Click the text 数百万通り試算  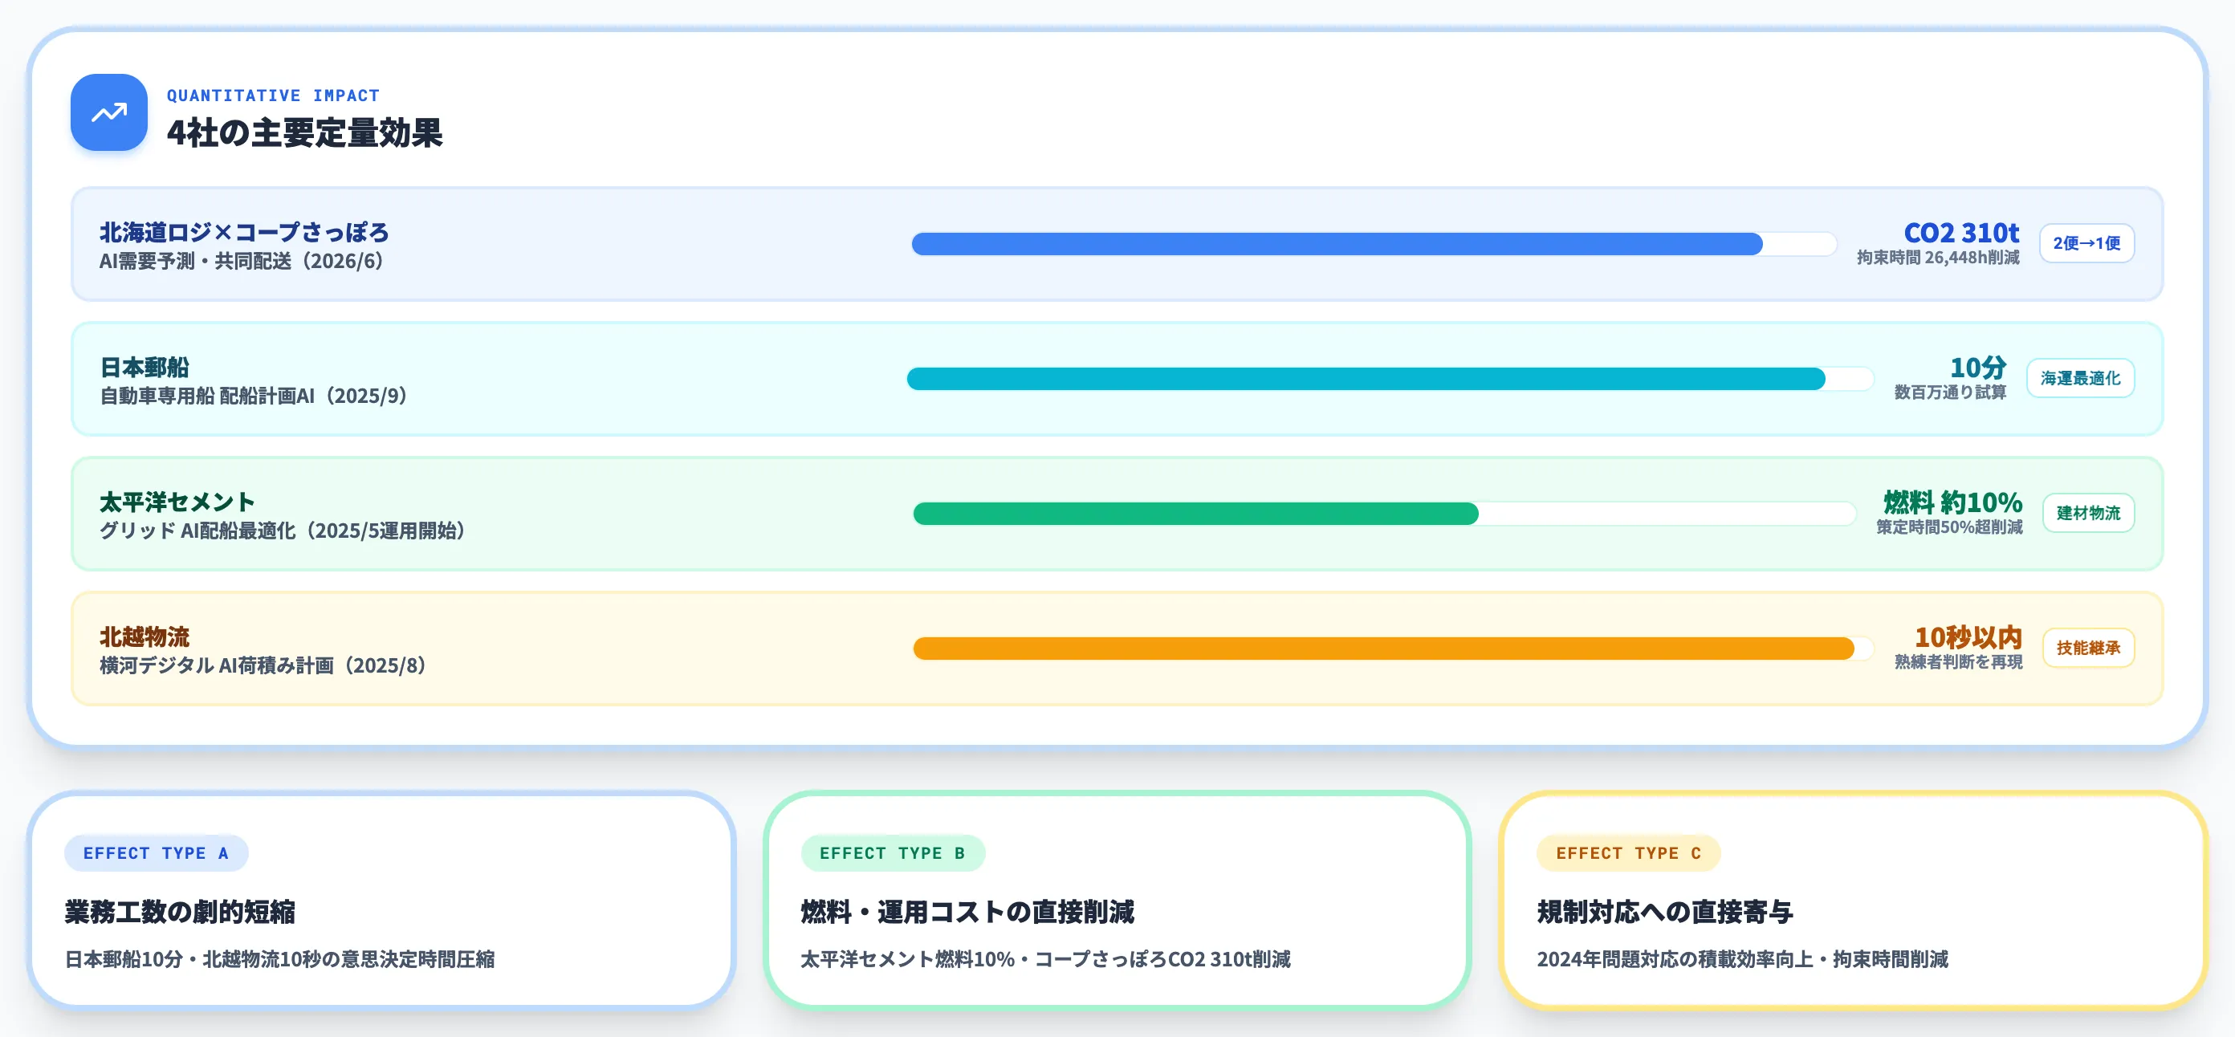1949,392
